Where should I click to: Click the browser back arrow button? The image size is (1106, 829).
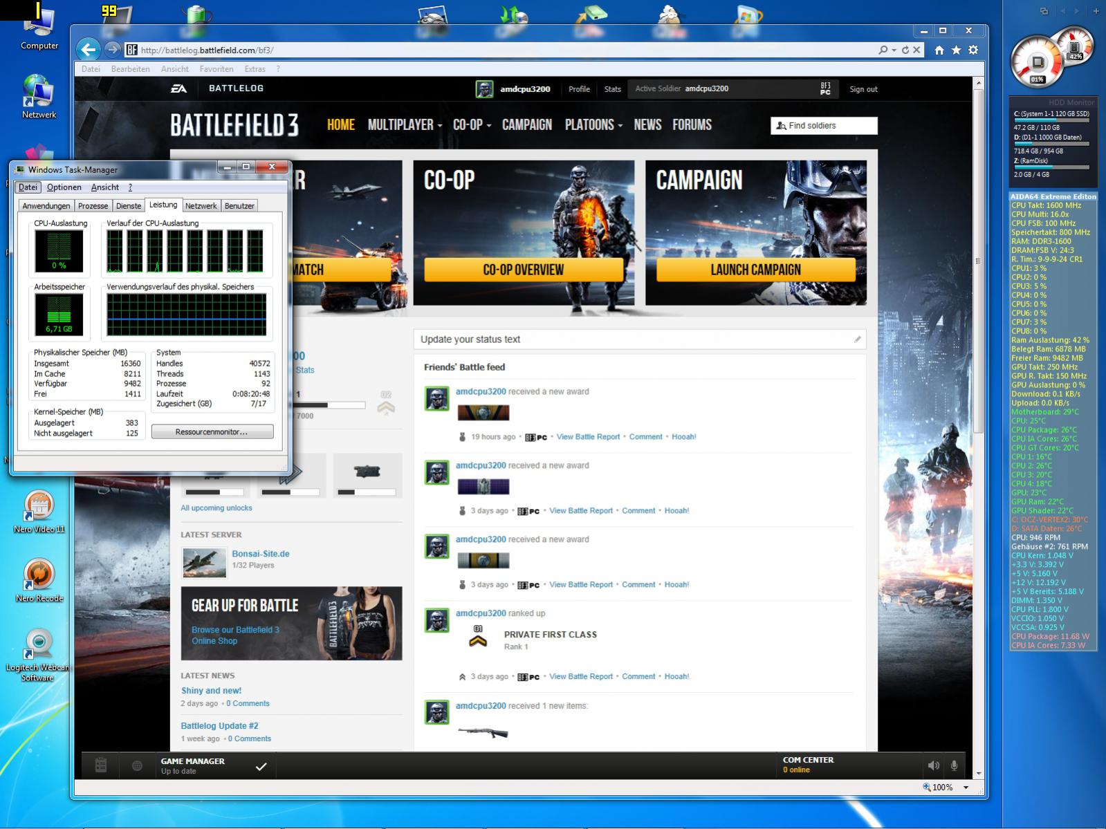point(89,49)
